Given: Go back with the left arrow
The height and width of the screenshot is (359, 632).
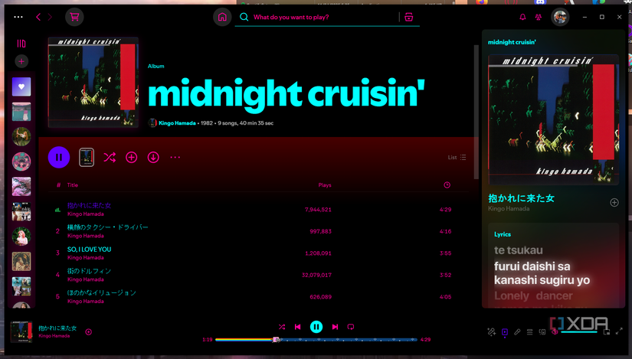Looking at the screenshot, I should pos(38,17).
